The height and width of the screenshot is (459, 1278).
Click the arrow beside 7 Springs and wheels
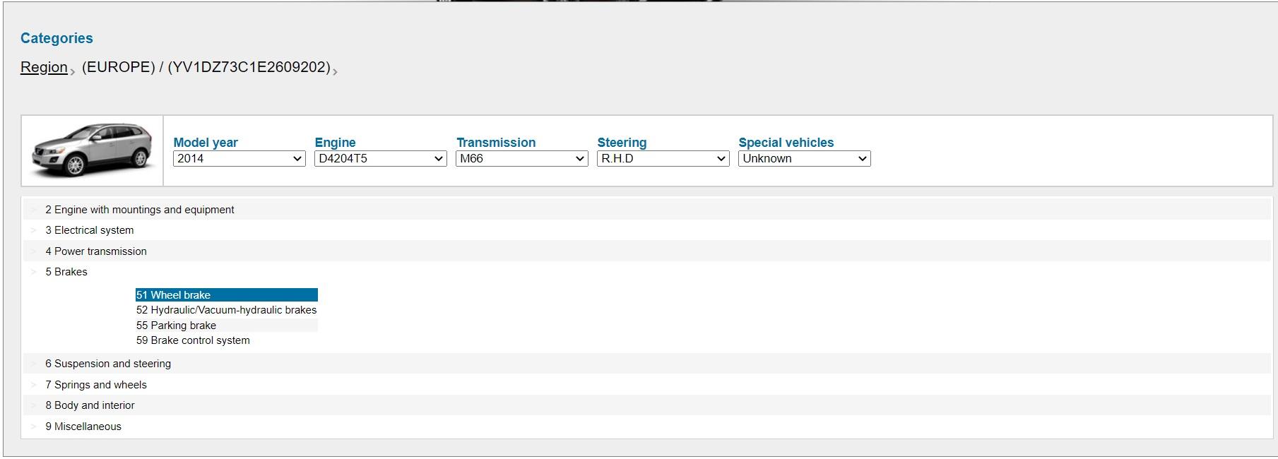pos(33,385)
